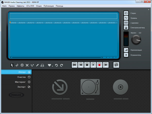Click the overview bar above the timeline
This screenshot has width=152, height=114.
point(64,16)
